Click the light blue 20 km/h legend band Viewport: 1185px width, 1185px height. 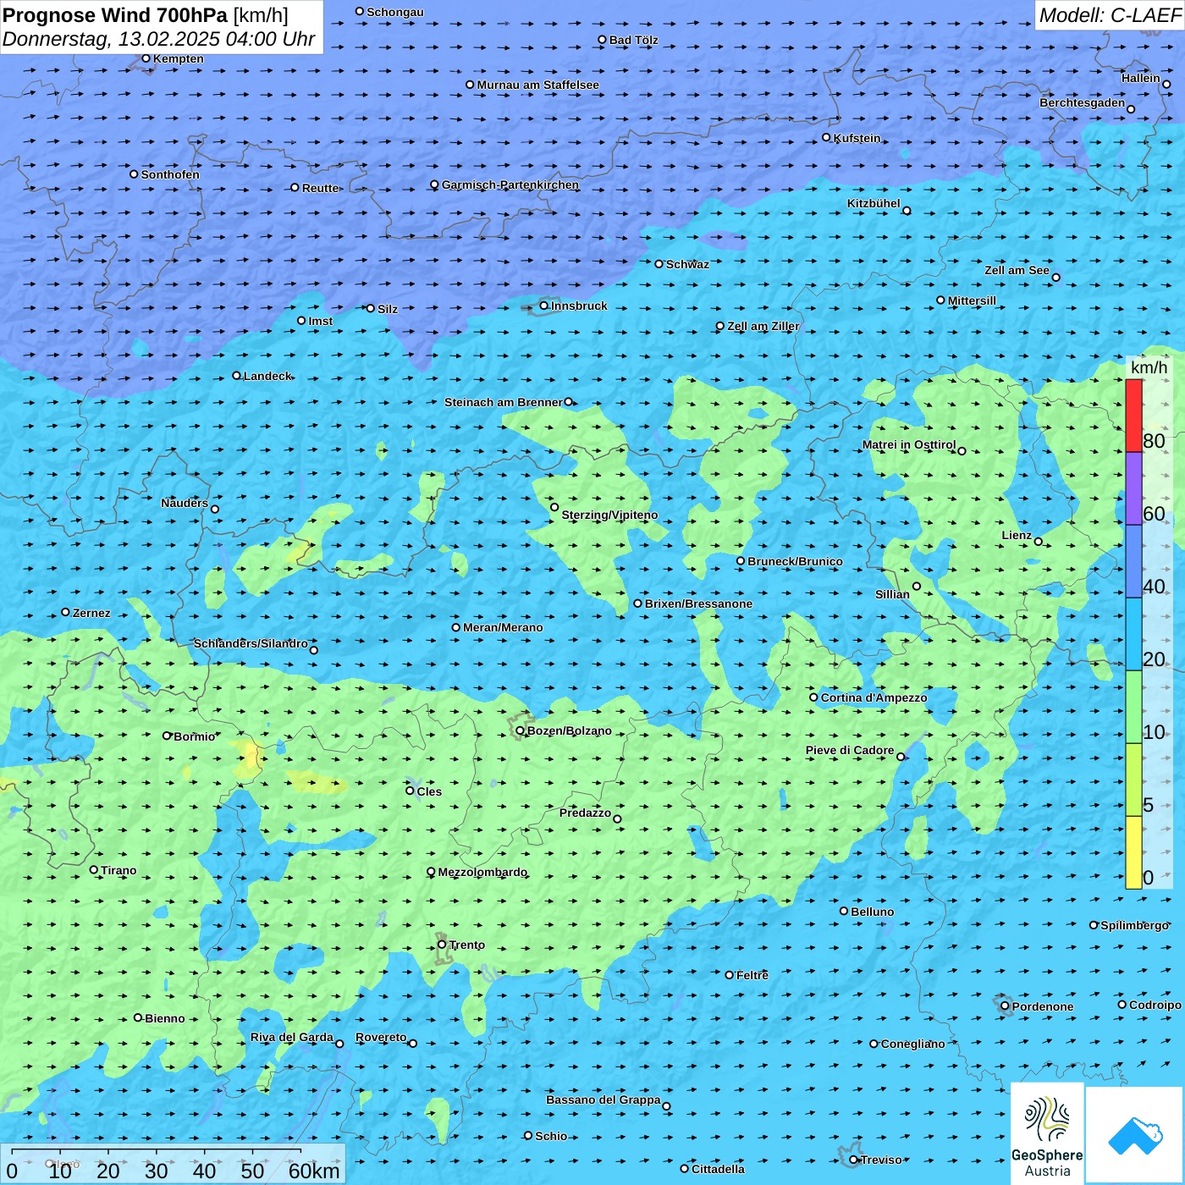[x=1133, y=635]
